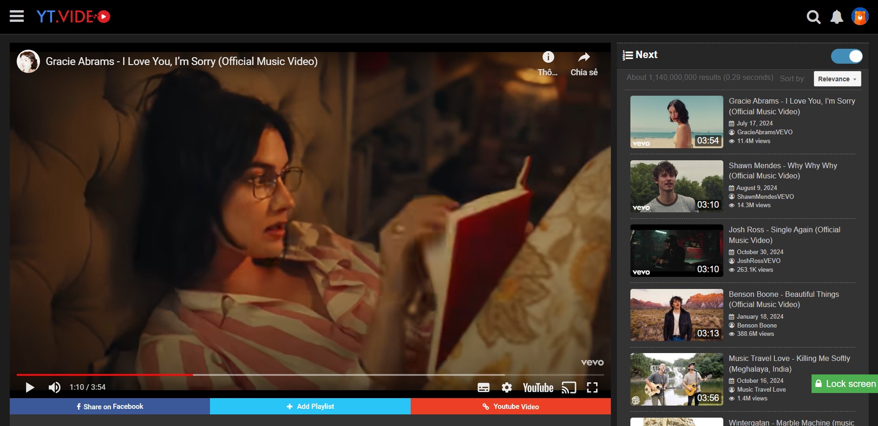Open the Relevance sort dropdown
This screenshot has height=426, width=878.
coord(837,79)
